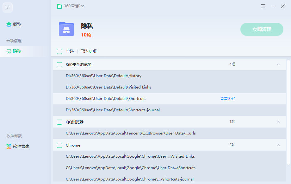The image size is (291, 184).
Task: Click the 360清理Pro app logo icon
Action: (59, 6)
